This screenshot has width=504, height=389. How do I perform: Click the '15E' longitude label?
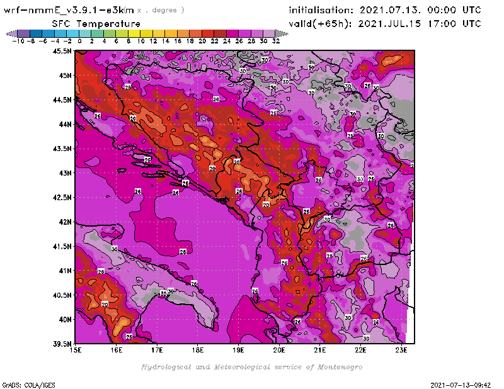pyautogui.click(x=76, y=350)
